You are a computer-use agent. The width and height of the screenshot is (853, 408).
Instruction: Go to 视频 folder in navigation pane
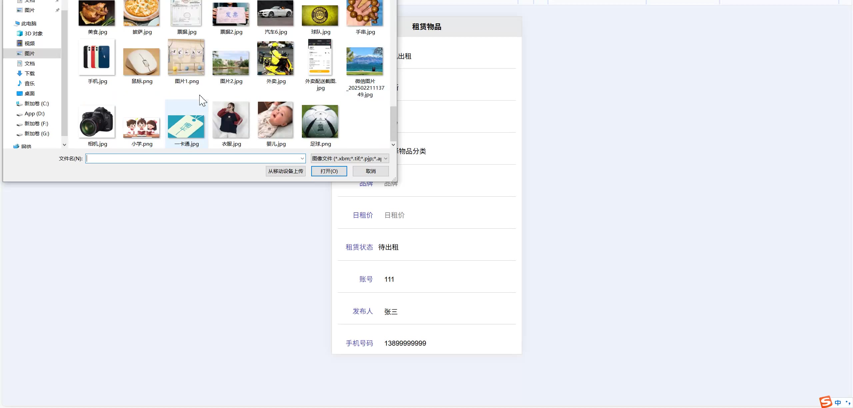[29, 43]
